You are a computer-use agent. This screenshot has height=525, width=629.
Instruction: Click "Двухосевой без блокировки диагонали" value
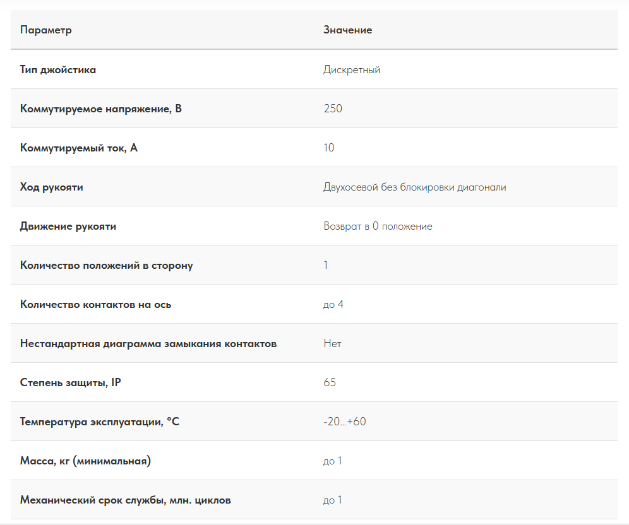415,187
